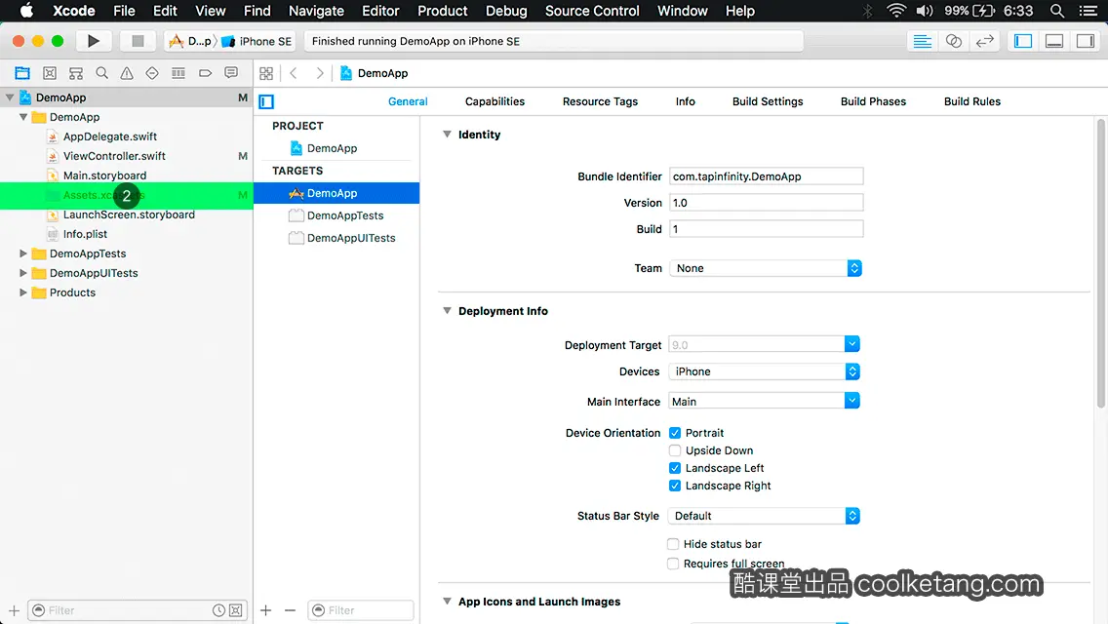1108x624 pixels.
Task: Show the Symbol navigator
Action: pos(76,73)
